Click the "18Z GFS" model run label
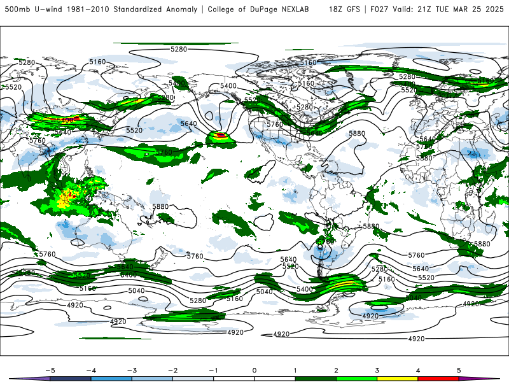The width and height of the screenshot is (509, 382). [344, 9]
